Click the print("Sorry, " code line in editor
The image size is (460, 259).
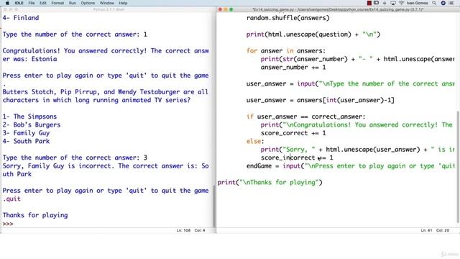358,150
